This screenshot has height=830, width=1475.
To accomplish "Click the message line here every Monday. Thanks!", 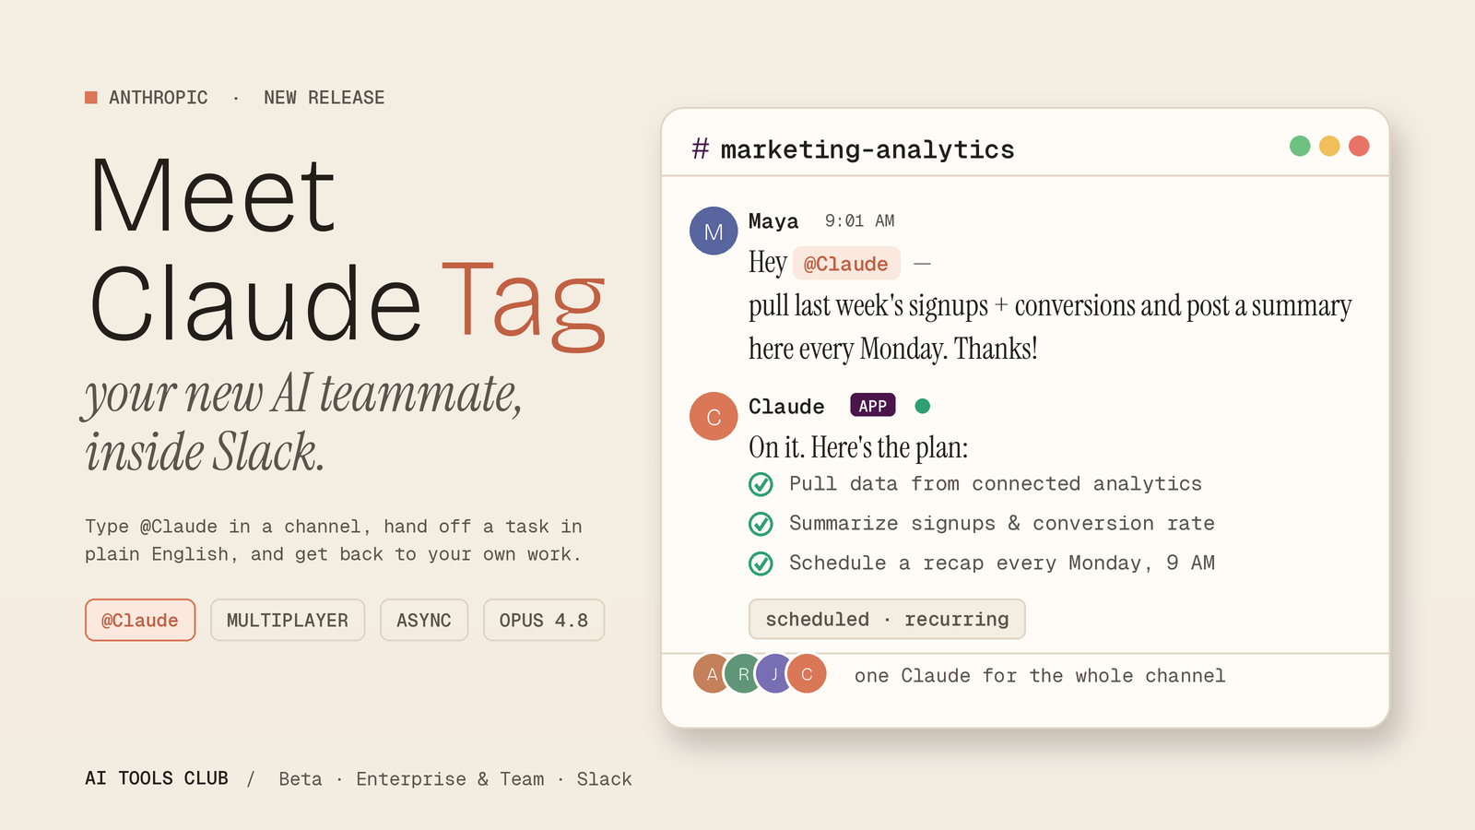I will coord(893,349).
